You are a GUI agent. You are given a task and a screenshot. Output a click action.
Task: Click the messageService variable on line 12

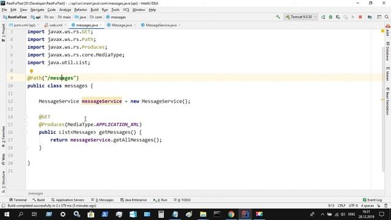[102, 101]
